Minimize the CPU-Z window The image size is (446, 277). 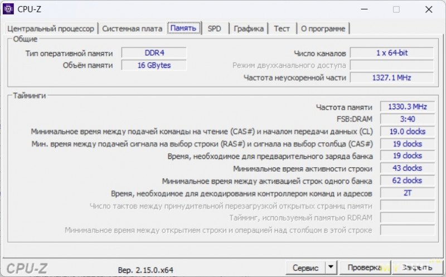pyautogui.click(x=364, y=9)
